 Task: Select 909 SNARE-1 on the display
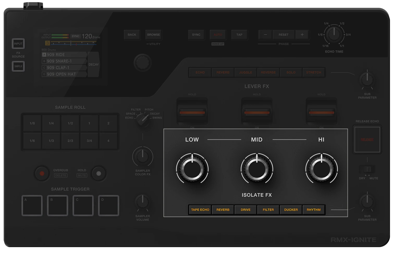(x=64, y=61)
